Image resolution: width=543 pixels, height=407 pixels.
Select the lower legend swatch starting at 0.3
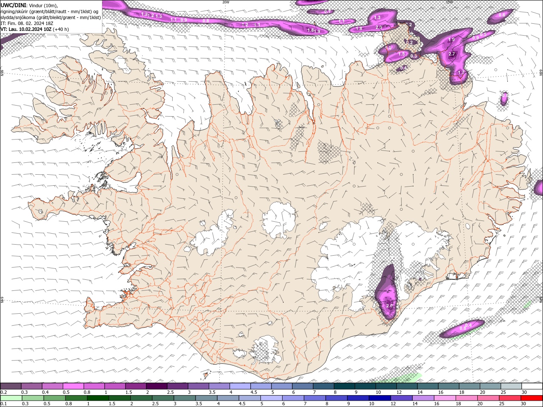click(x=33, y=398)
